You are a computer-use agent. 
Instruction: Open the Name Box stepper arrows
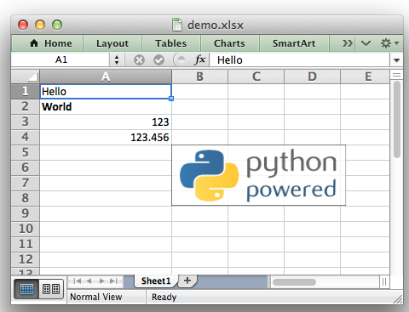click(117, 60)
